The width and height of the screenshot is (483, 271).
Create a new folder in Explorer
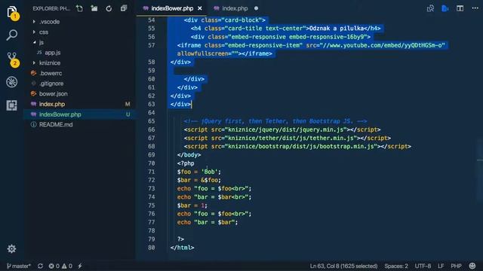(x=94, y=8)
